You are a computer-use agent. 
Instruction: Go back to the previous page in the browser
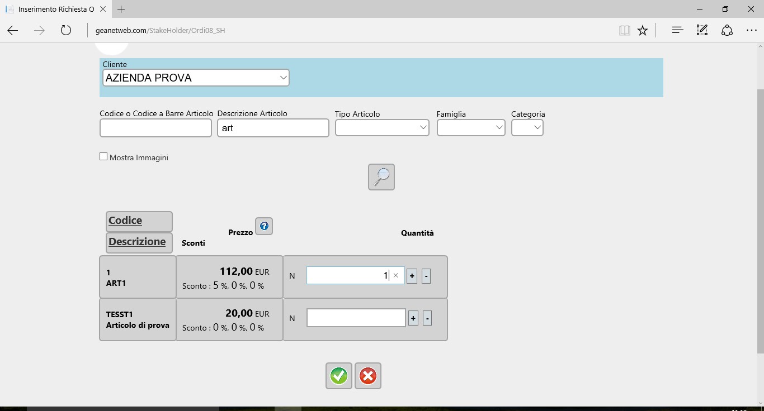point(13,30)
